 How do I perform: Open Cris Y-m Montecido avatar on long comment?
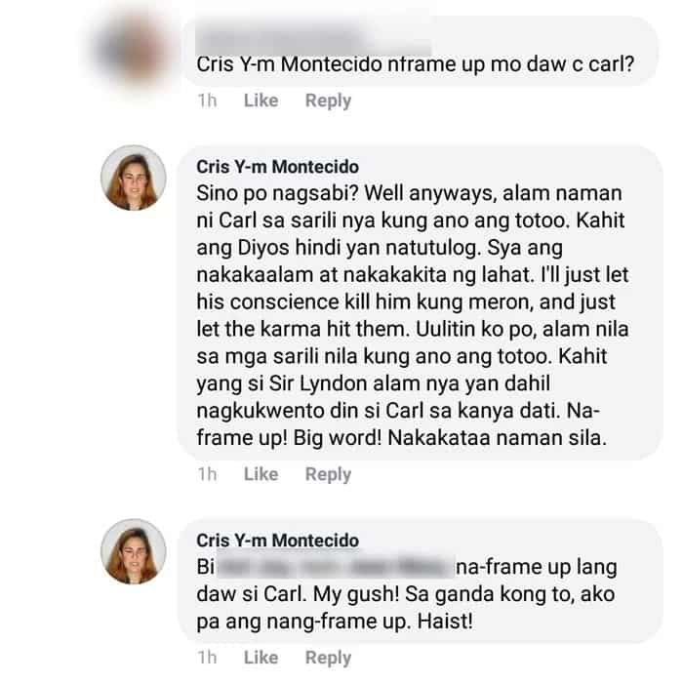[134, 178]
